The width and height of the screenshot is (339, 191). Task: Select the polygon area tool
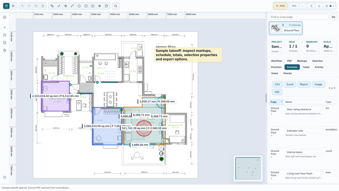[x=79, y=6]
